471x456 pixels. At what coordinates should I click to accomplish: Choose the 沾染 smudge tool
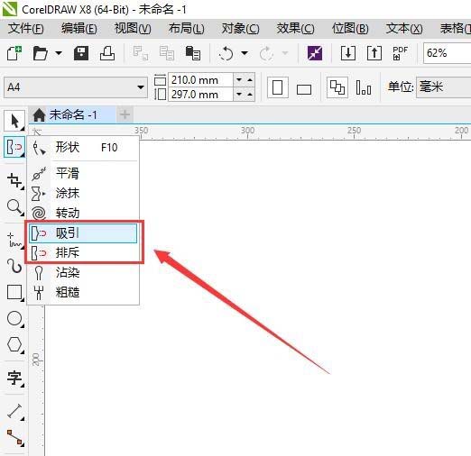click(83, 272)
